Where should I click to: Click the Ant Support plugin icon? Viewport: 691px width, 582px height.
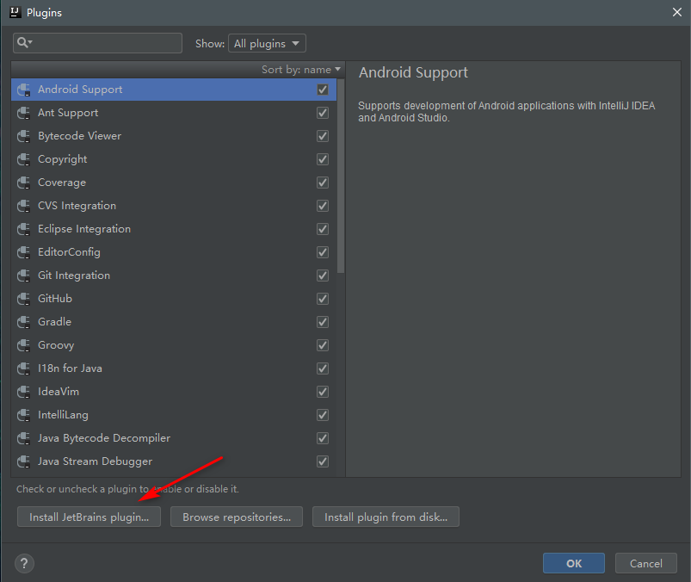24,113
